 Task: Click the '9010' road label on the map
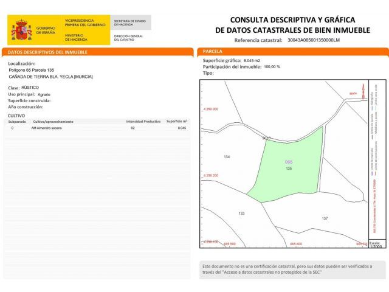pyautogui.click(x=266, y=138)
